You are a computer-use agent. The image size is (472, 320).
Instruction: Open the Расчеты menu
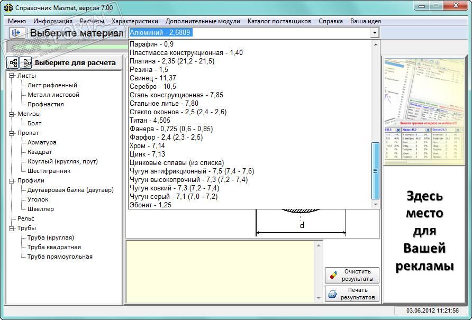92,21
